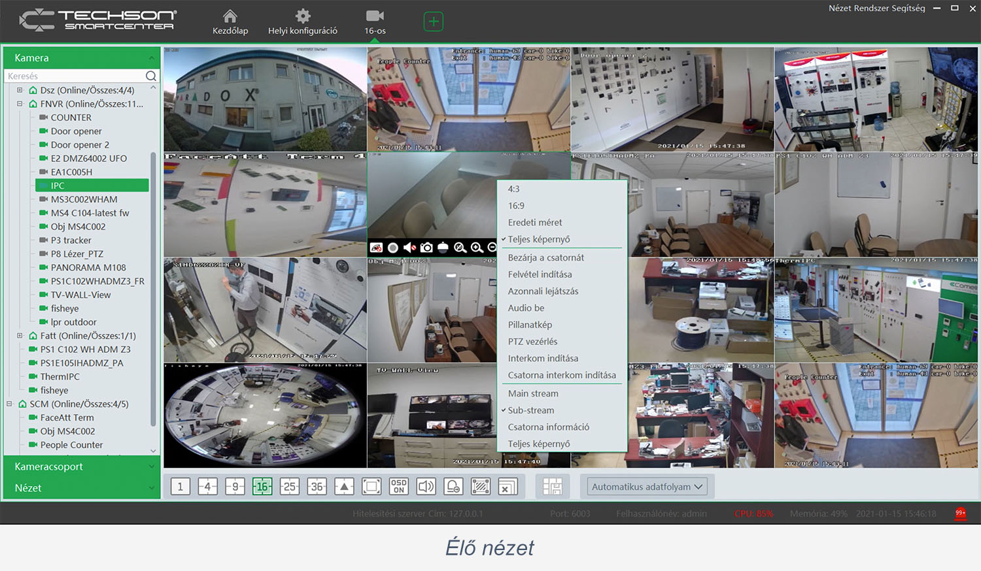Click the green plus add-tab icon

tap(433, 22)
